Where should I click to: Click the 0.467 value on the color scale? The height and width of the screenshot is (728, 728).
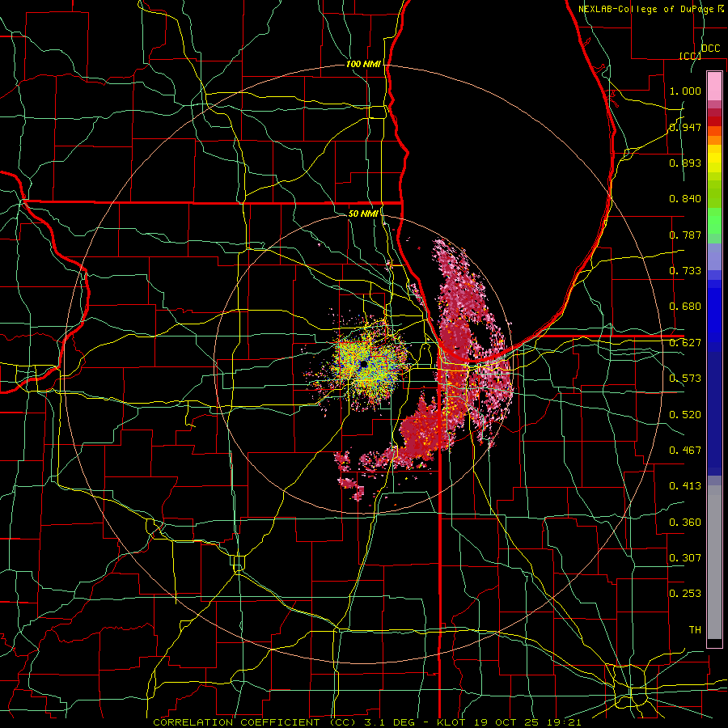(685, 451)
